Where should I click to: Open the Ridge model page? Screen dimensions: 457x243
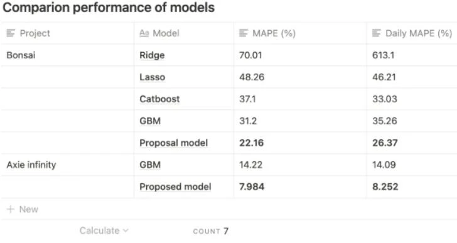[x=152, y=55]
